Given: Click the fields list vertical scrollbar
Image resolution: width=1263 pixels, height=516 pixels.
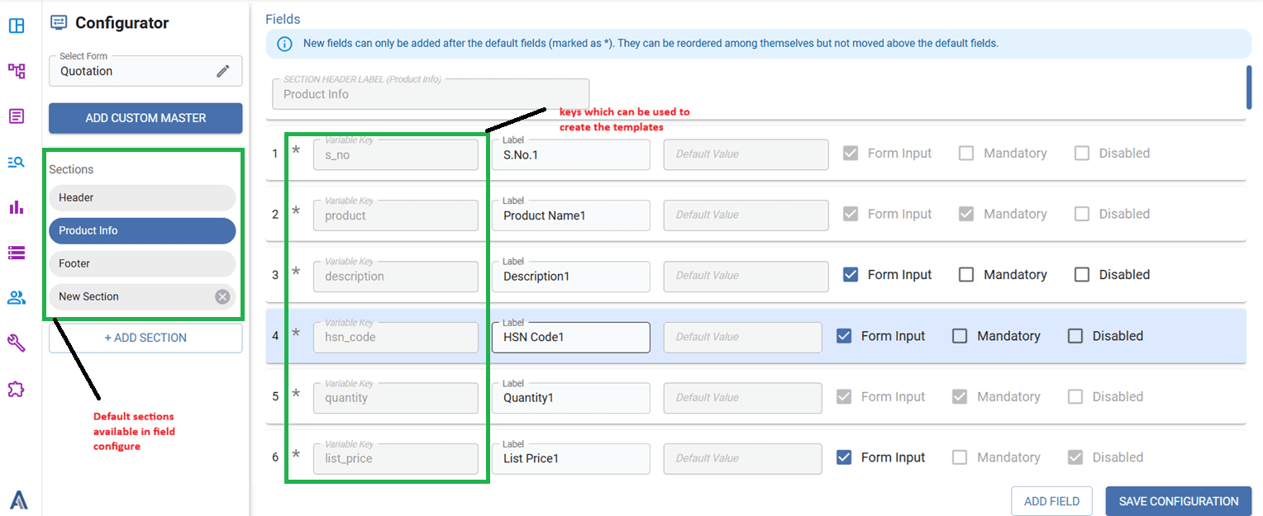Looking at the screenshot, I should (x=1249, y=88).
